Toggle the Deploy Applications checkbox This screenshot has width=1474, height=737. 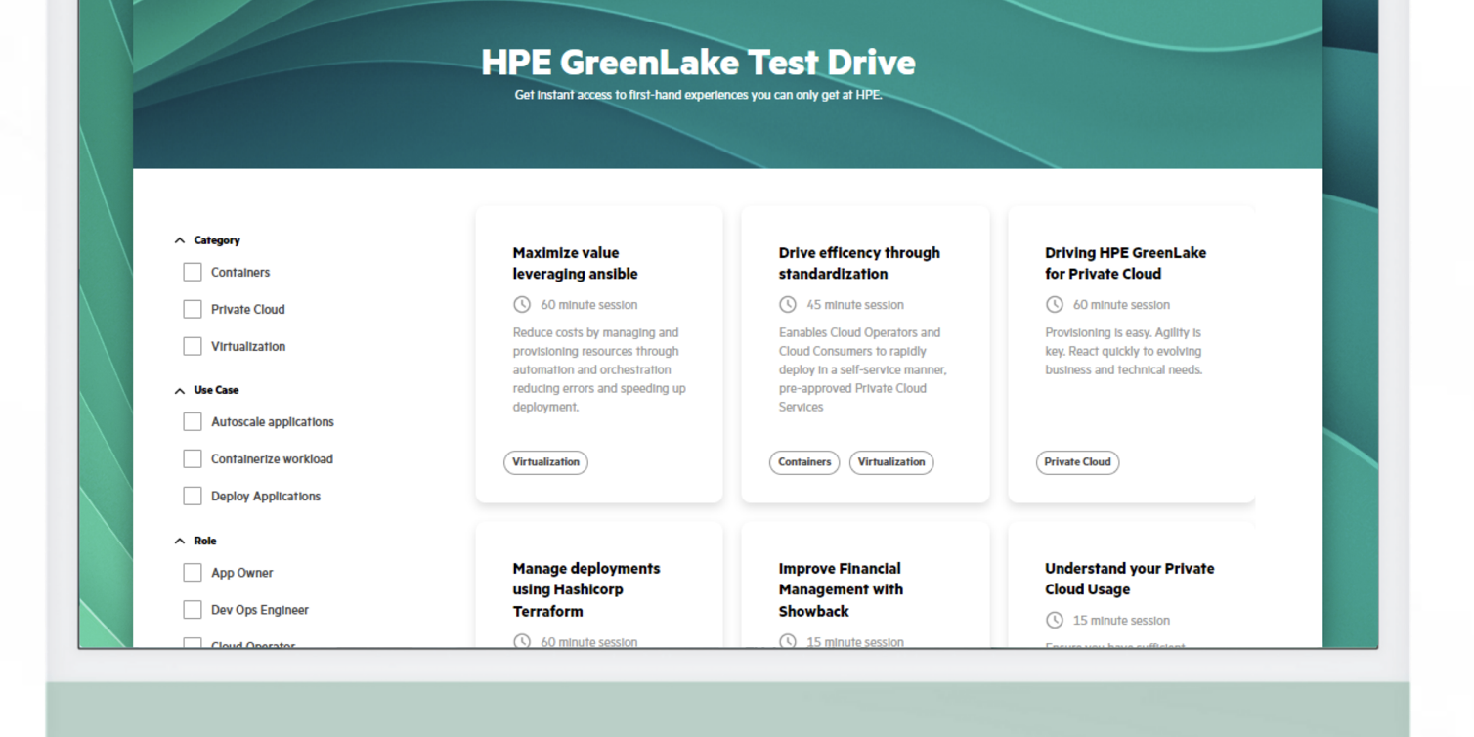(193, 496)
